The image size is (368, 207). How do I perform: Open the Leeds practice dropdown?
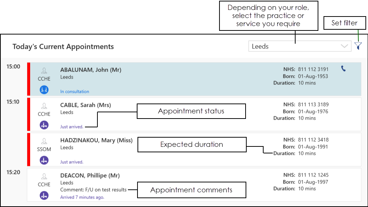point(294,46)
